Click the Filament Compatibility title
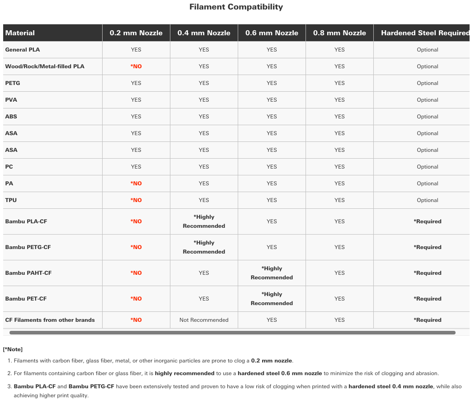The image size is (475, 400). [x=236, y=7]
